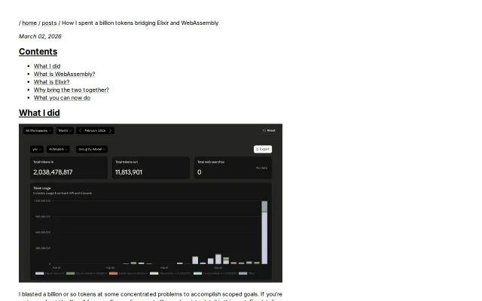Click the gray legend swatch at legend end
The height and width of the screenshot is (301, 482).
(243, 273)
